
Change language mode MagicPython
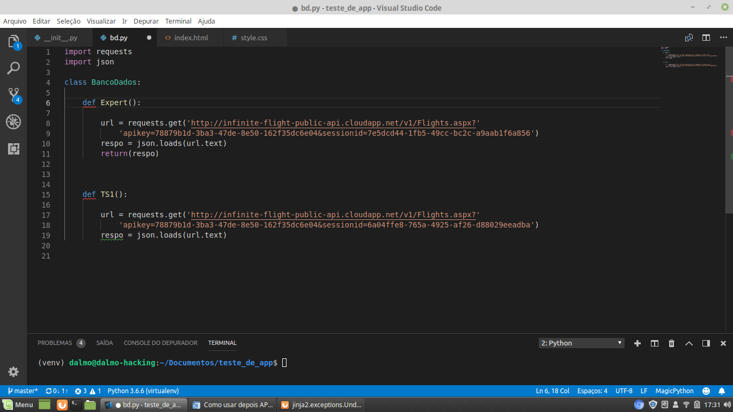675,391
